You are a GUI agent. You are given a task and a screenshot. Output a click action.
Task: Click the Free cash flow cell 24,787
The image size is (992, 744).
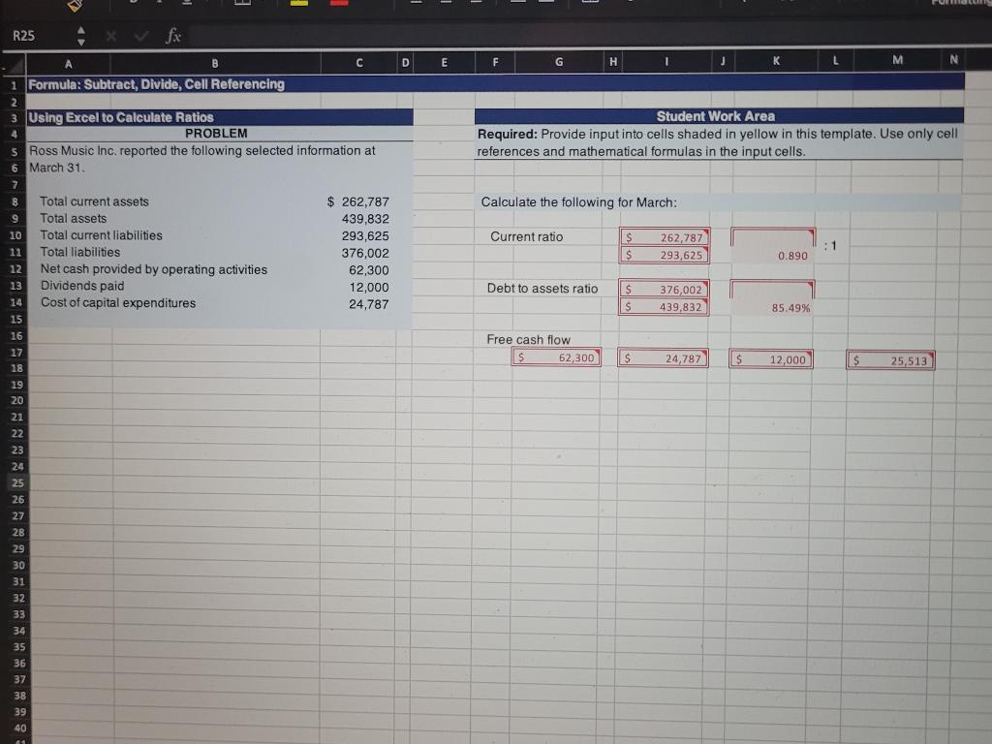coord(663,358)
